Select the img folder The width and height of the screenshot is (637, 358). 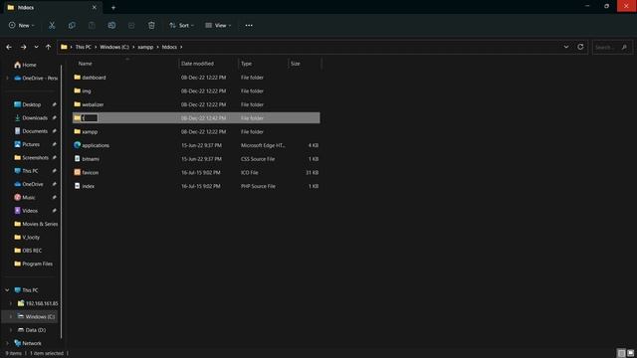[196, 90]
